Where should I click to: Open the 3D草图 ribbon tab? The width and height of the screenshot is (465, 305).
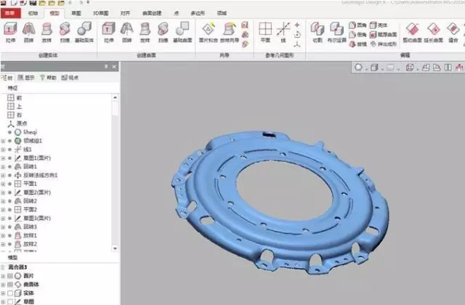coord(102,13)
